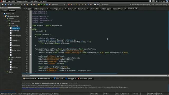Undo the last edit

click(x=15, y=4)
